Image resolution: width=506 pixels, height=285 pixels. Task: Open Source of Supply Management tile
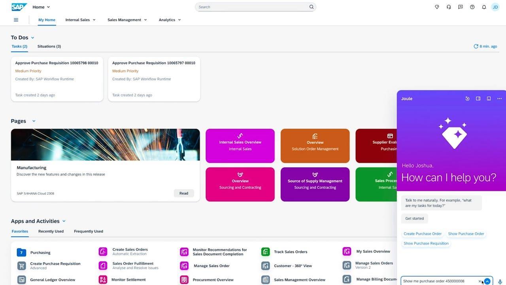[x=315, y=184]
